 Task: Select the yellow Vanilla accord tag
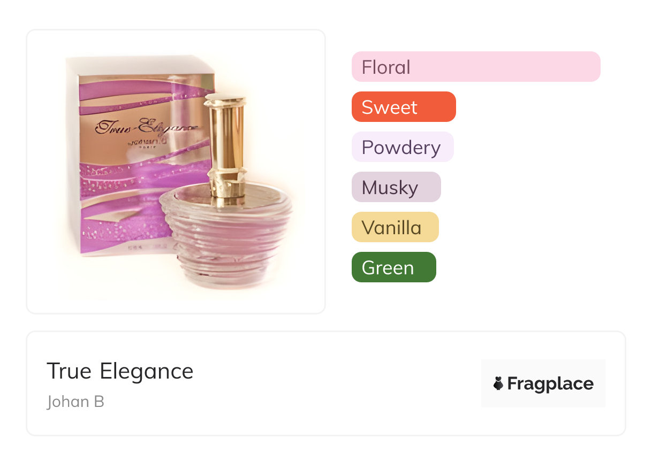[x=395, y=227]
